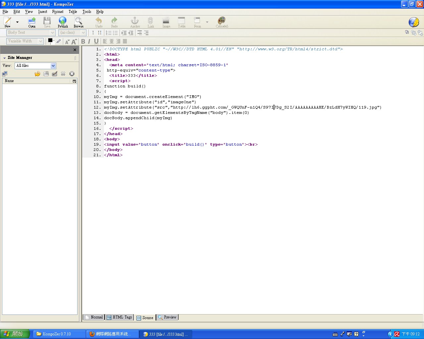The image size is (424, 339).
Task: Click the Edit sites computers icon
Action: point(5,74)
